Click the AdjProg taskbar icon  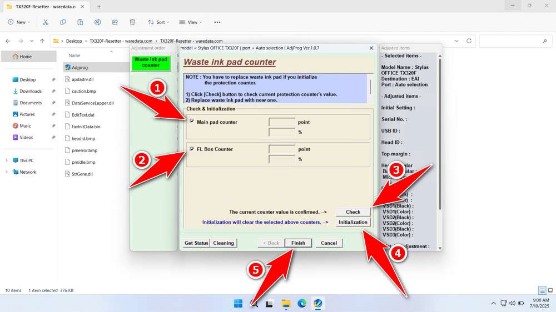point(317,303)
